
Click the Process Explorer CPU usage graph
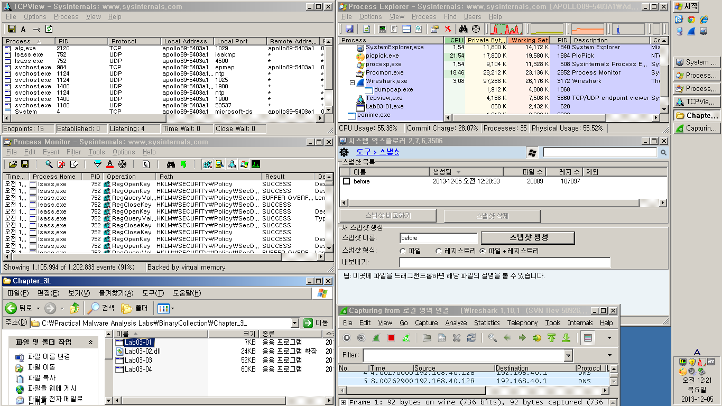506,29
